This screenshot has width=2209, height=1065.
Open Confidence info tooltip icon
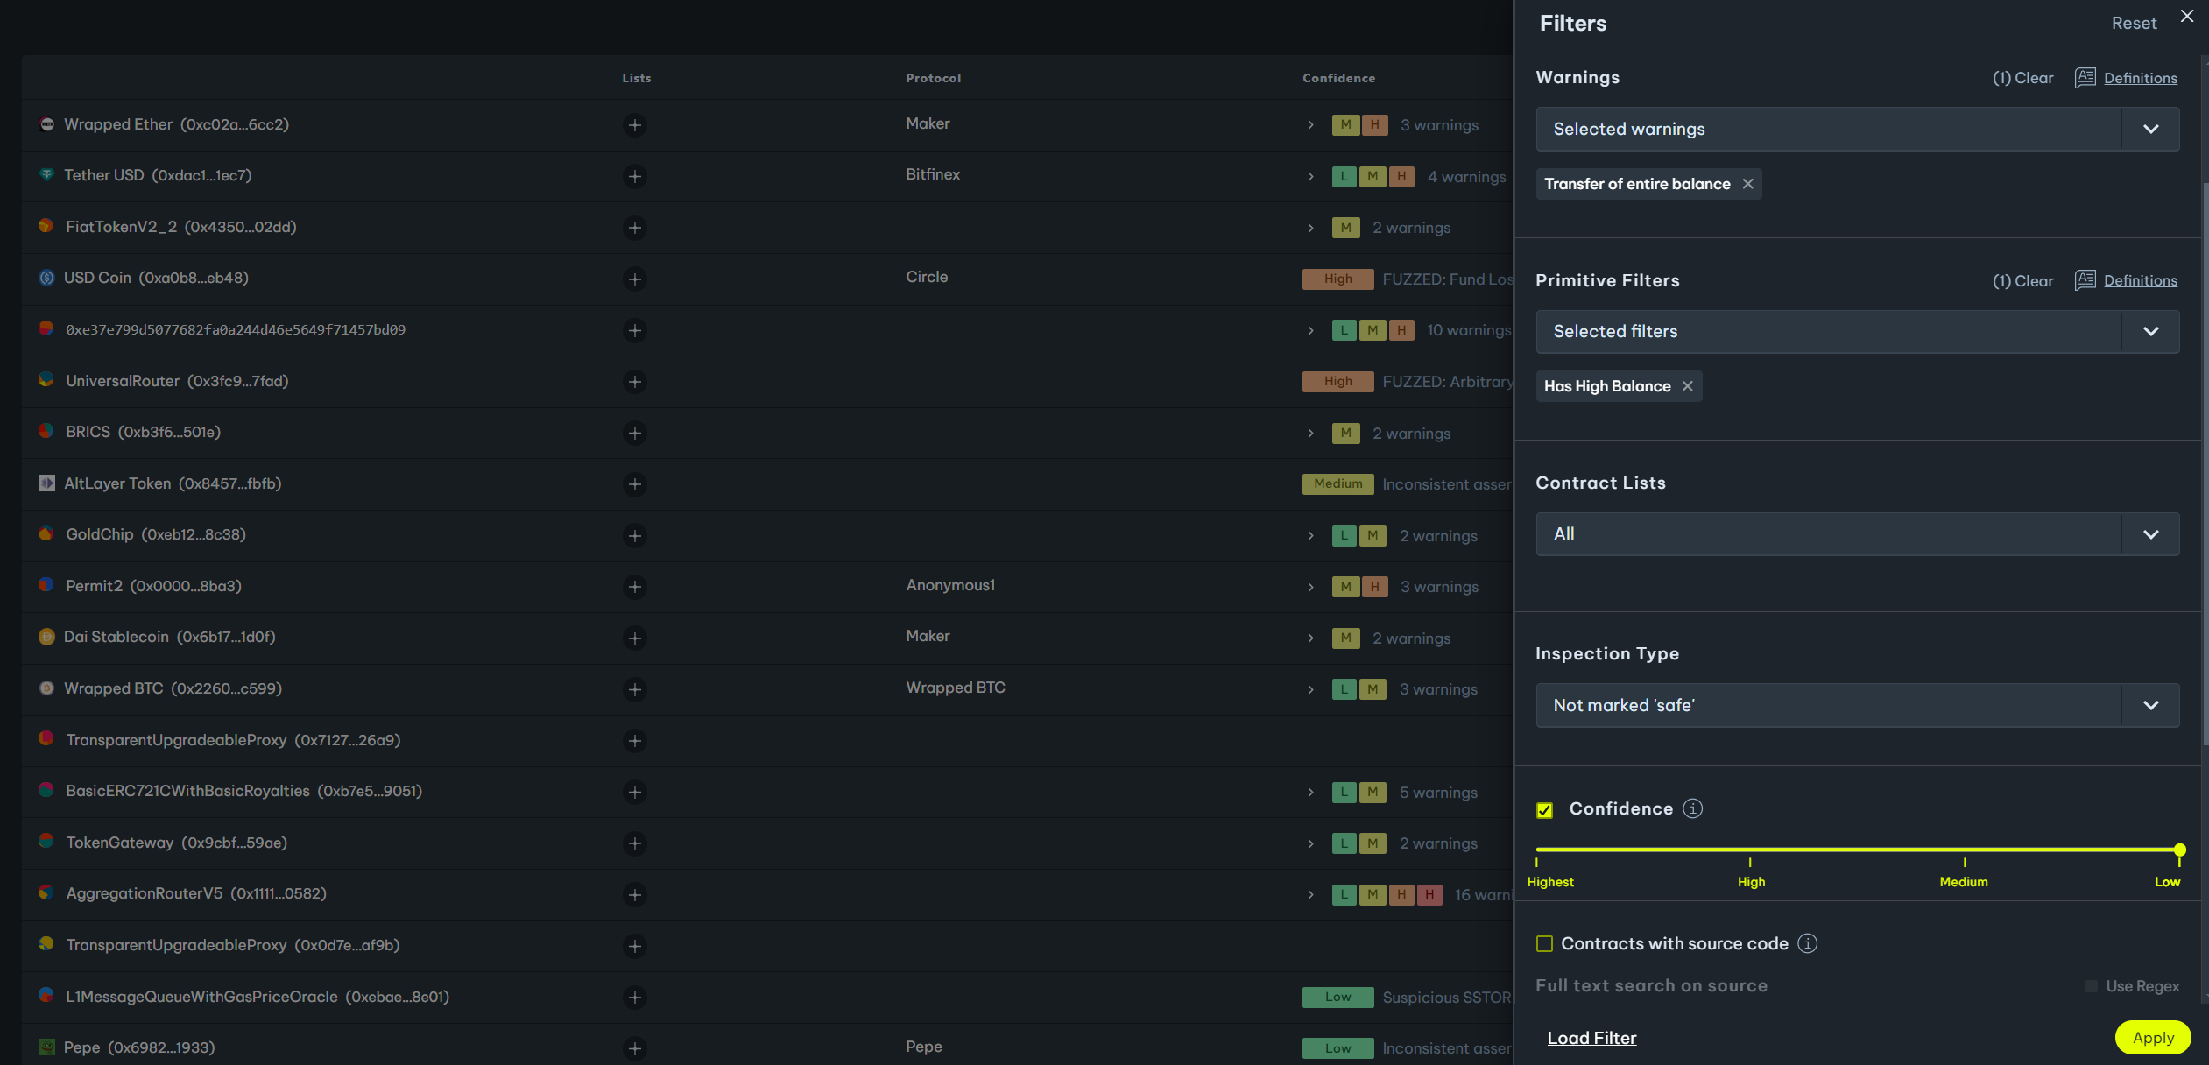click(1692, 808)
